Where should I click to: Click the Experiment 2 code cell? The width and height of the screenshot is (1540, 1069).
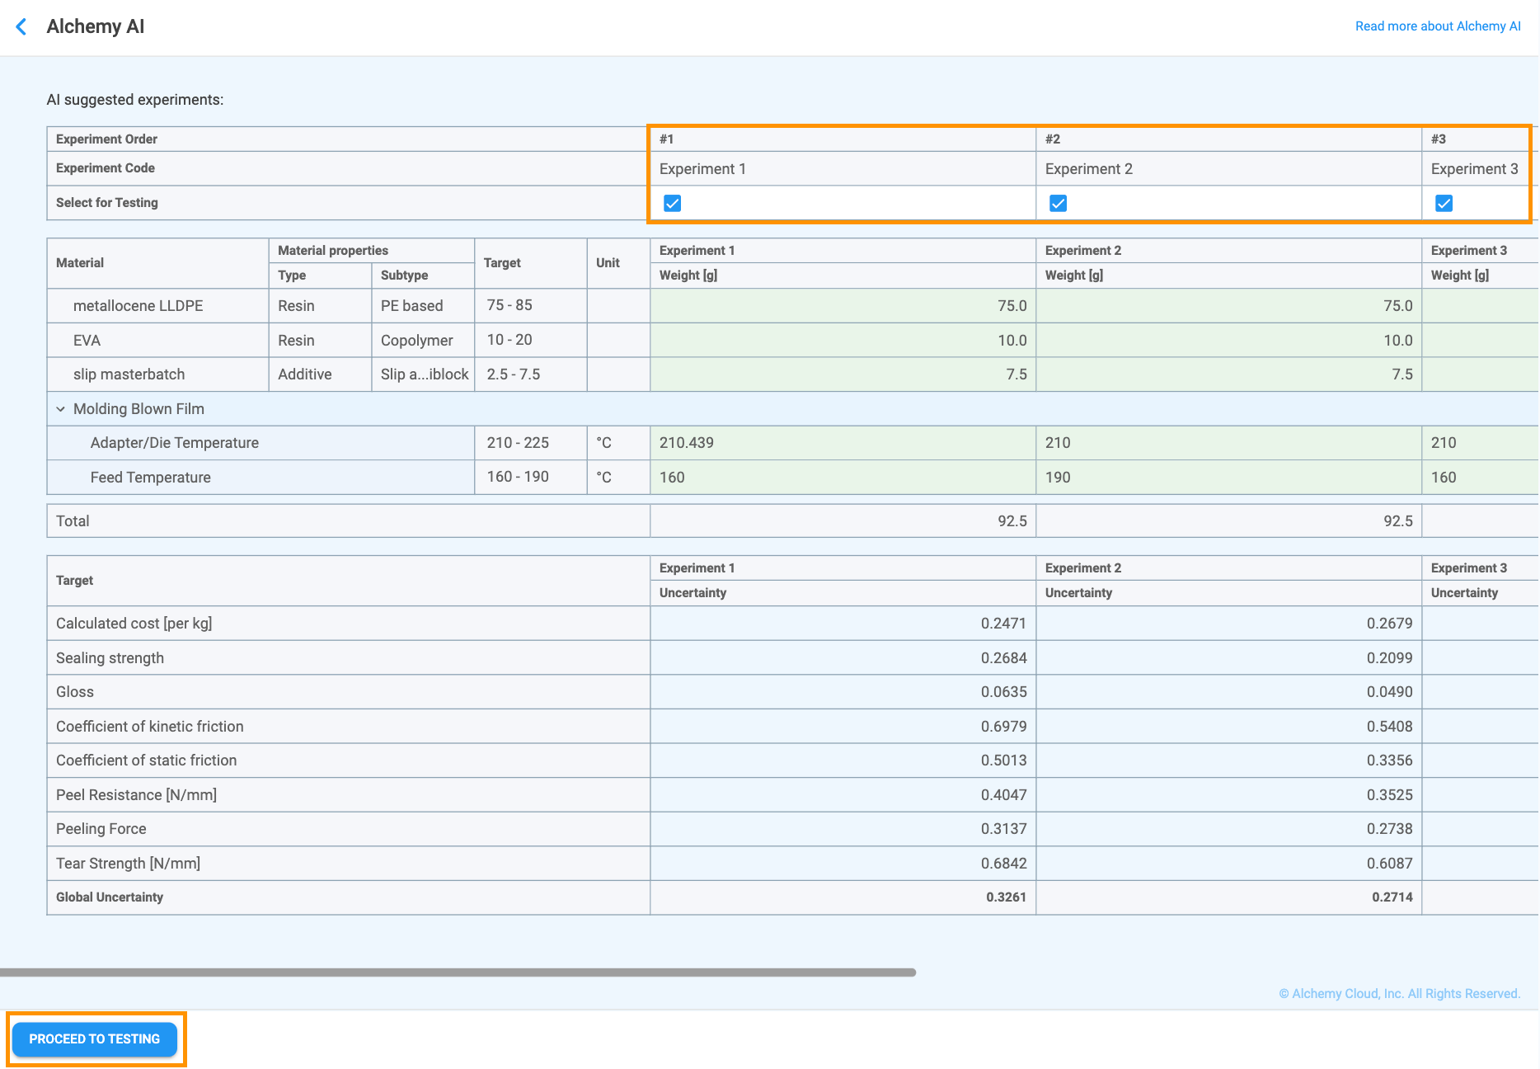(1229, 169)
